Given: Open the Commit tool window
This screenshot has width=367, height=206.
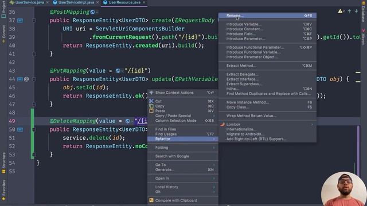Looking at the screenshot, I should click(x=3, y=34).
